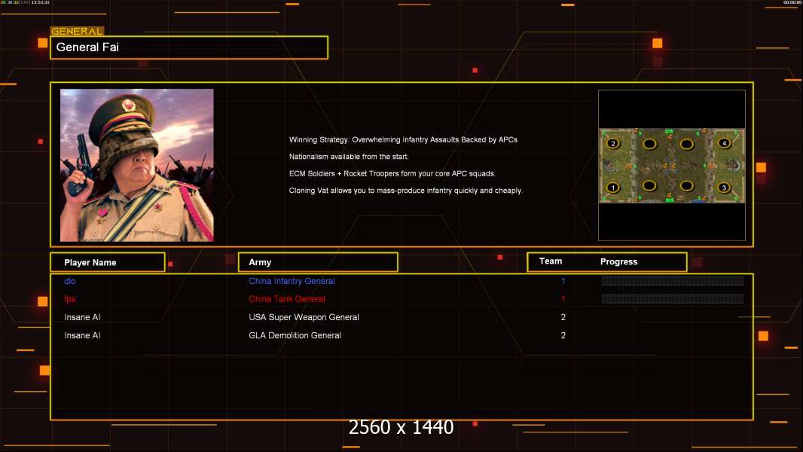Select start position 3 on map

[724, 188]
